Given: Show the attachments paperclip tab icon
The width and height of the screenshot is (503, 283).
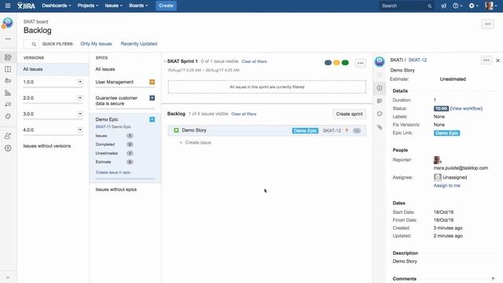Looking at the screenshot, I should [380, 127].
